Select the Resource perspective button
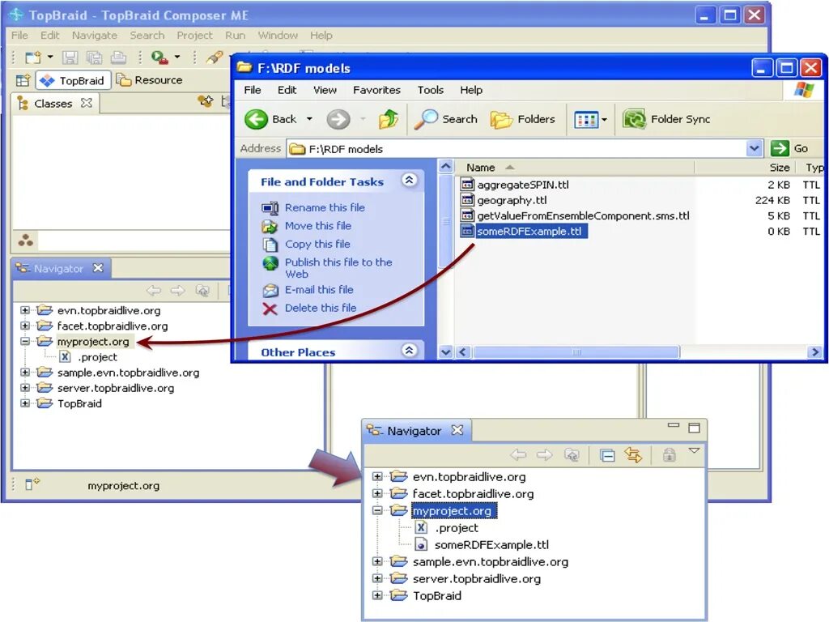This screenshot has height=622, width=829. pos(150,80)
